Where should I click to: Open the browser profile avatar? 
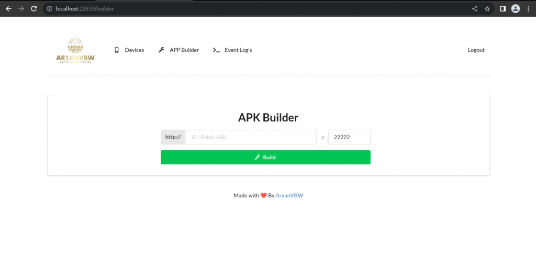pyautogui.click(x=516, y=8)
